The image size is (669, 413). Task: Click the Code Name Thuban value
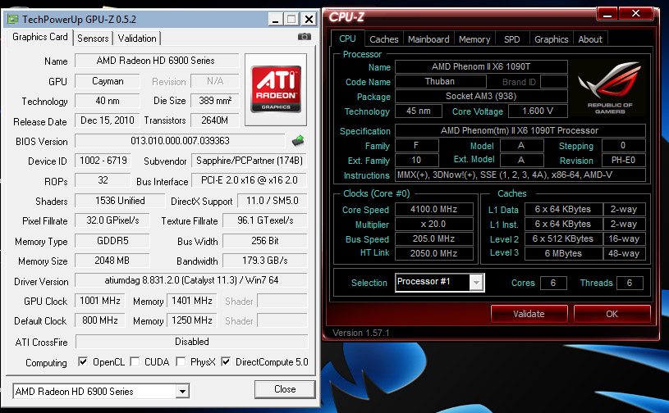click(x=440, y=81)
